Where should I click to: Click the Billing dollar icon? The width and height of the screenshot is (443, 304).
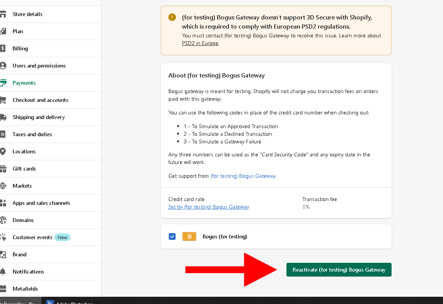pyautogui.click(x=3, y=48)
